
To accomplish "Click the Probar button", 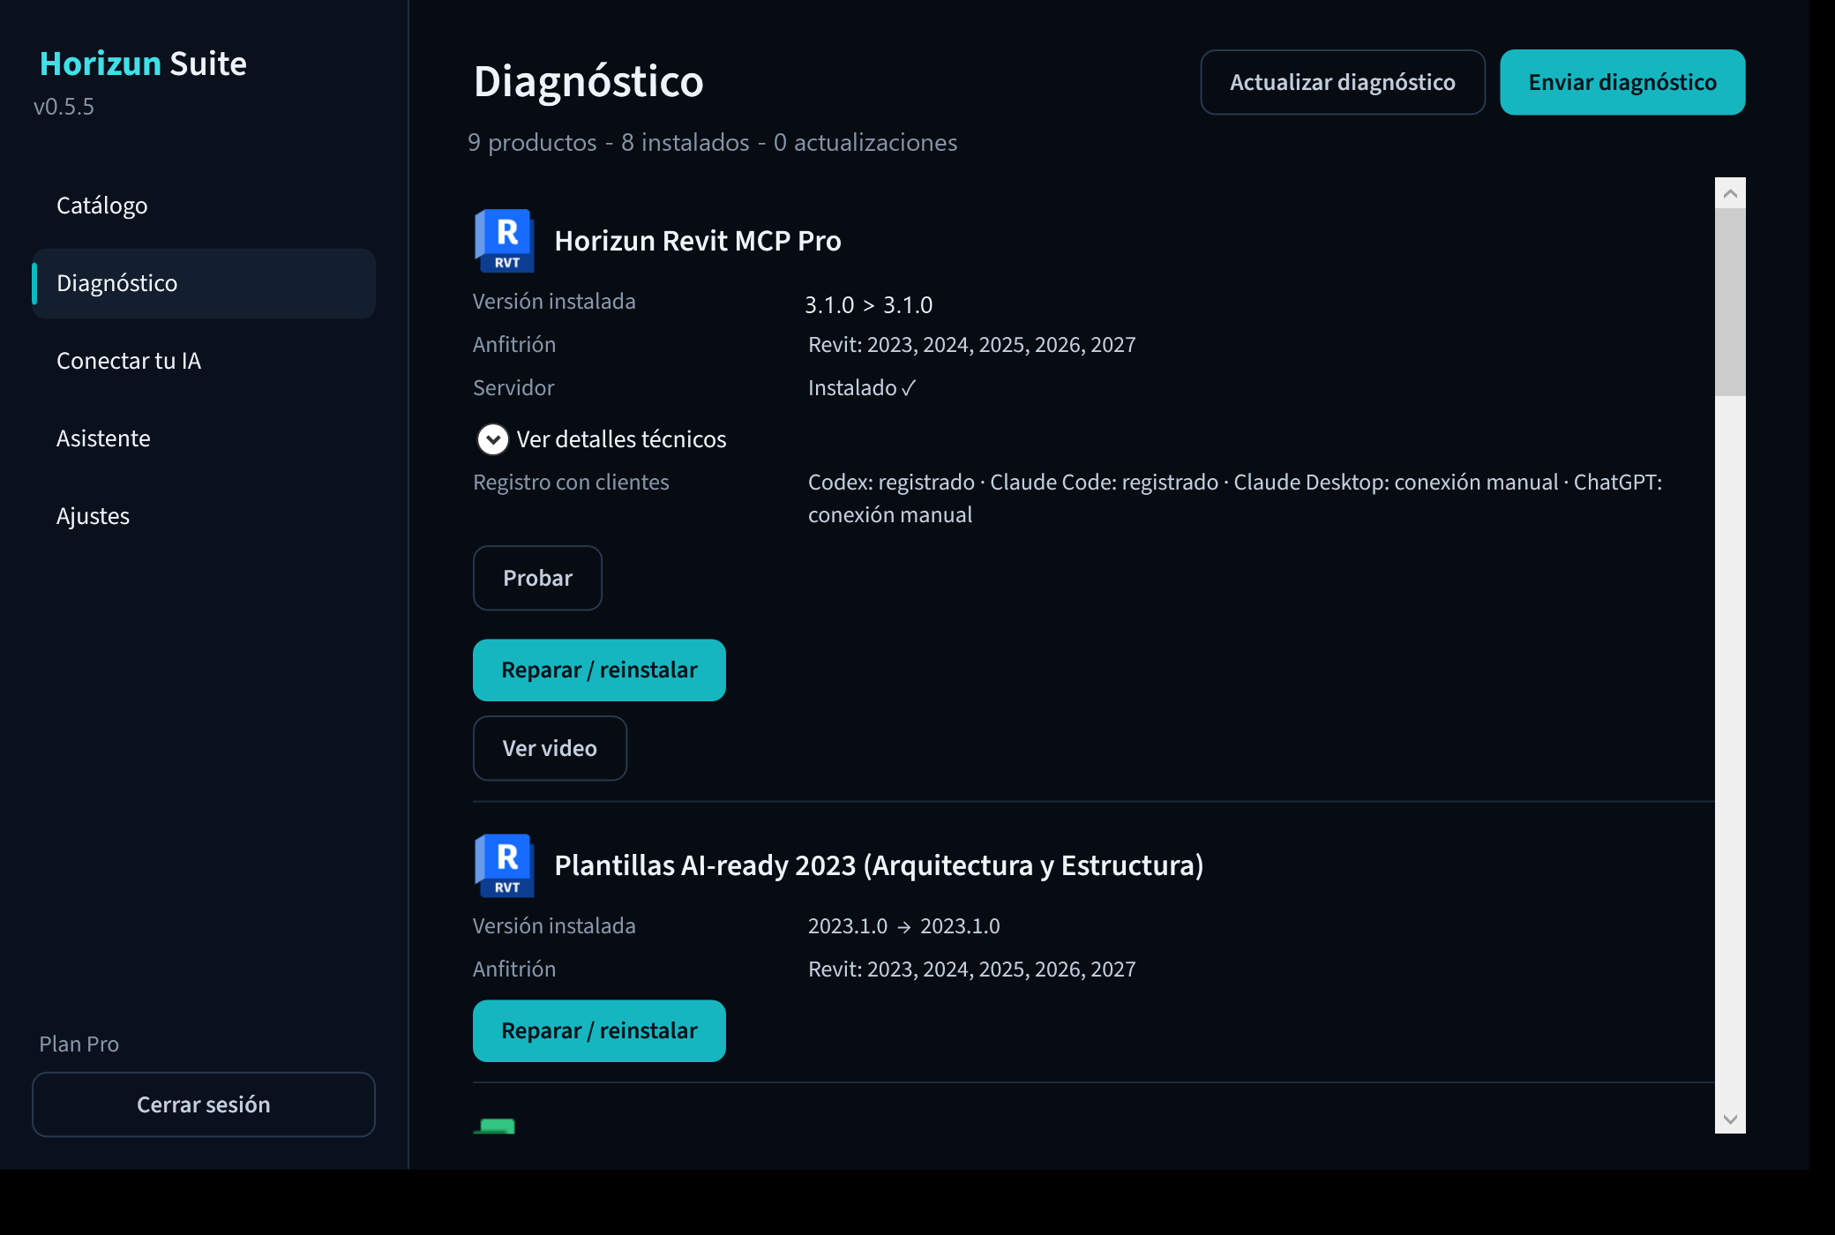I will (x=537, y=578).
